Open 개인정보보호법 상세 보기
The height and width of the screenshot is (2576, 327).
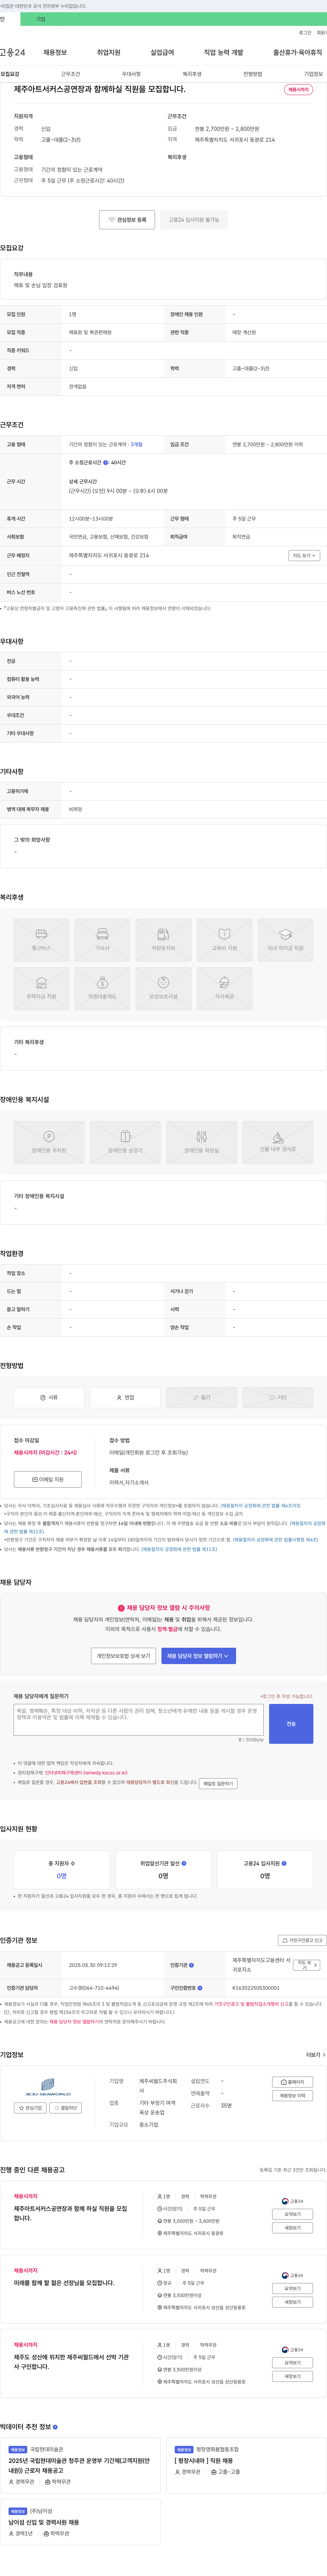coord(123,1656)
